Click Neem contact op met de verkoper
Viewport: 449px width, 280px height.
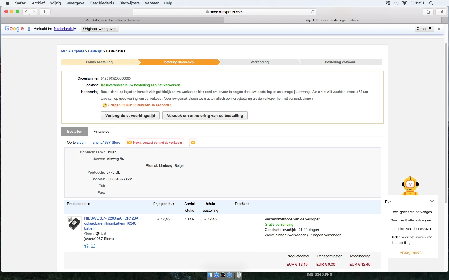click(x=155, y=143)
